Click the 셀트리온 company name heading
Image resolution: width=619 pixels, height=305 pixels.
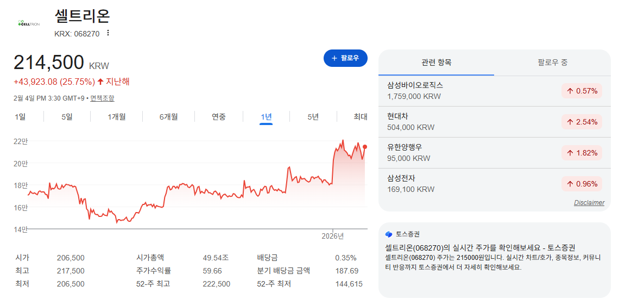coord(82,16)
